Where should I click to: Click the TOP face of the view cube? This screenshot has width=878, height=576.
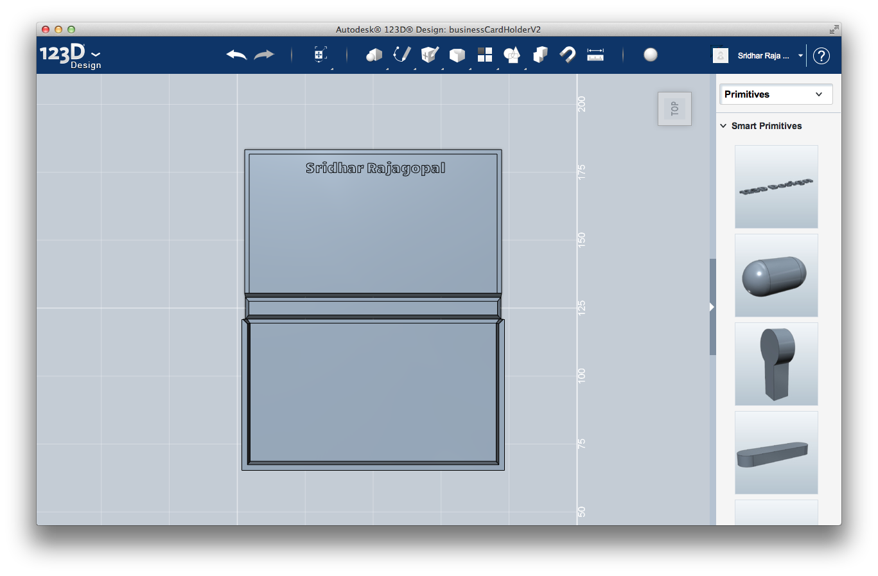pos(674,108)
